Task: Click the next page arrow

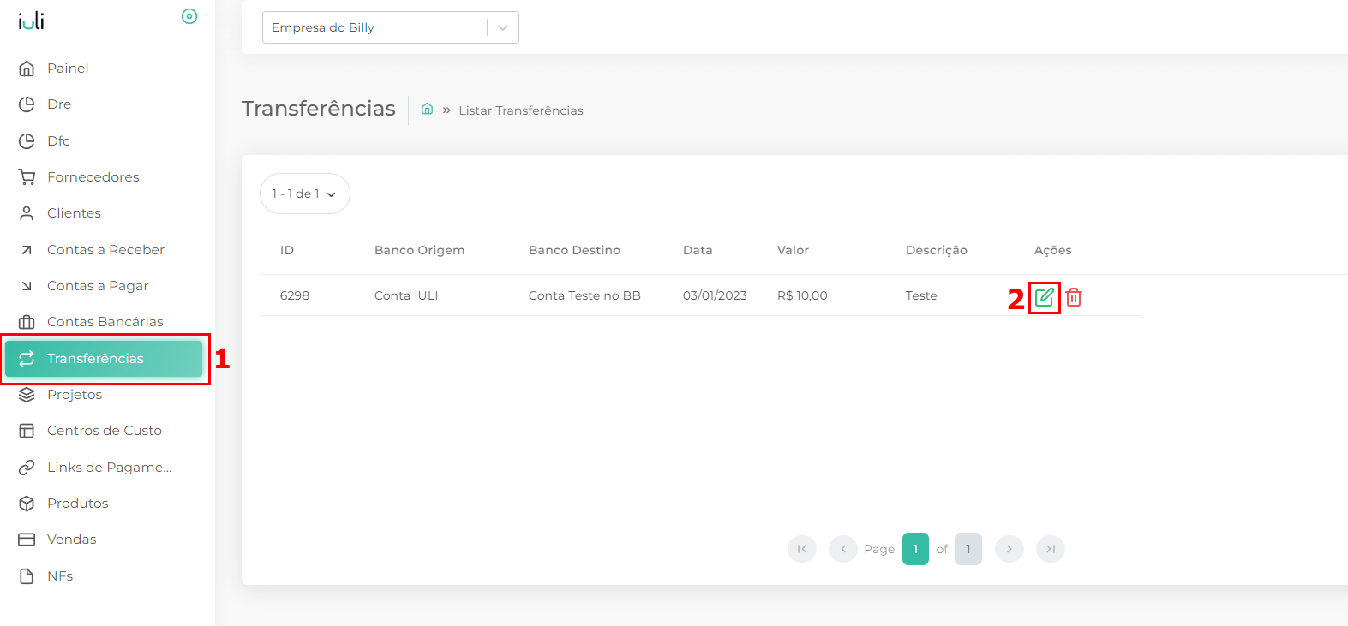Action: click(x=1009, y=549)
